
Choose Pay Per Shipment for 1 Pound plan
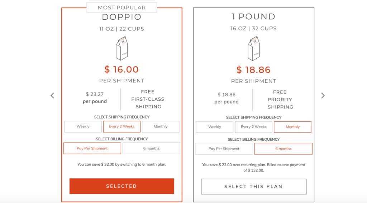point(224,149)
